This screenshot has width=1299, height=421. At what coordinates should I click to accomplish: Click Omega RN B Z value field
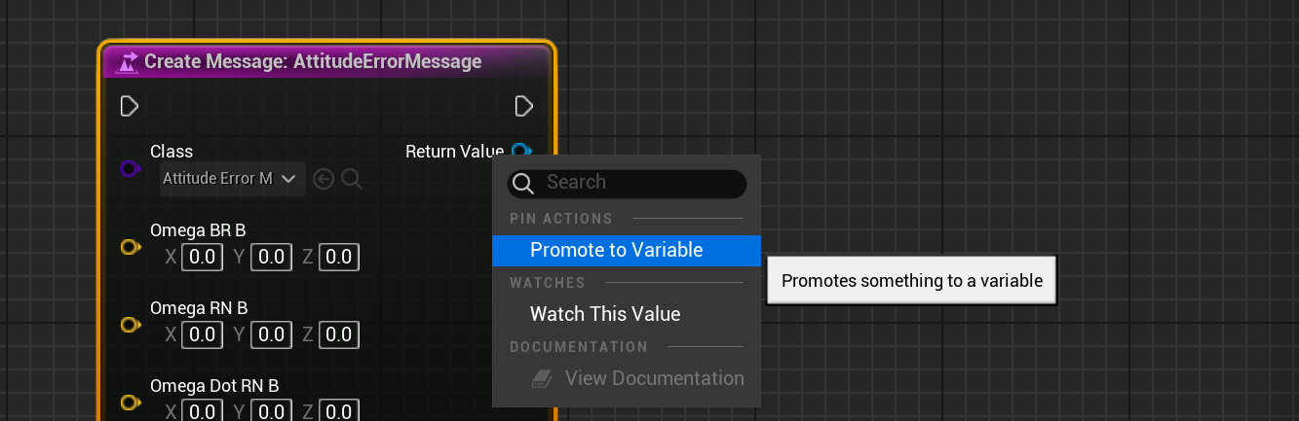338,335
